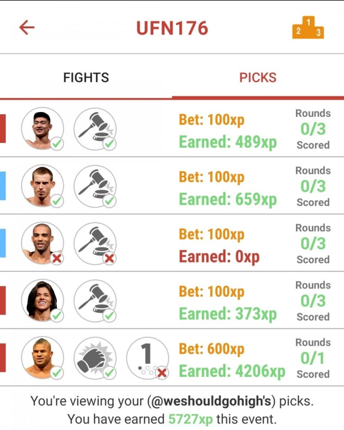Tap the UFN176 event title
This screenshot has width=344, height=430.
(x=172, y=28)
